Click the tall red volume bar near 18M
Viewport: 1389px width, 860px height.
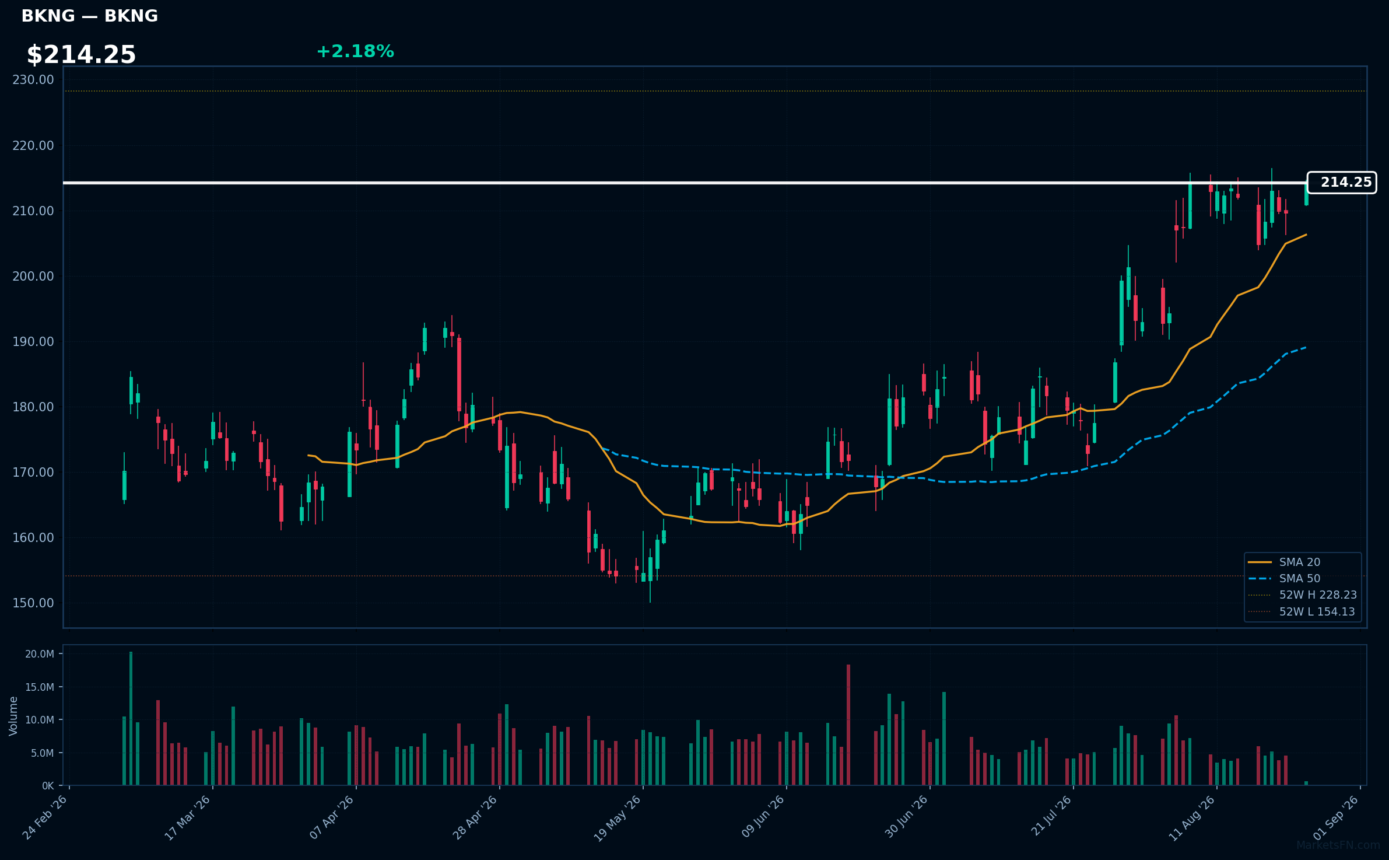coord(848,725)
